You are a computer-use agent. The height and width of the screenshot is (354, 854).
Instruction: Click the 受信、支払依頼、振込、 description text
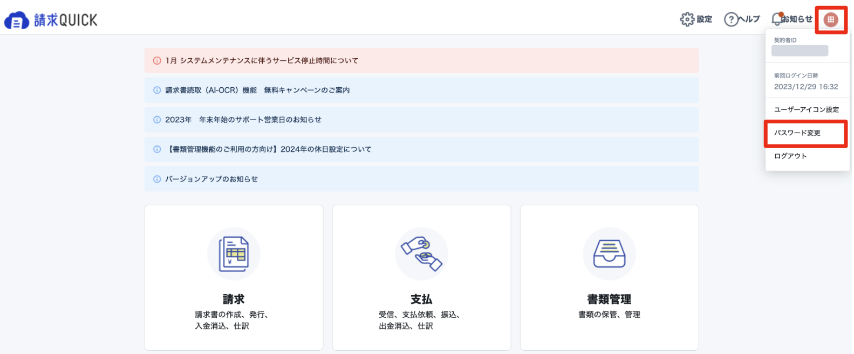pyautogui.click(x=419, y=315)
